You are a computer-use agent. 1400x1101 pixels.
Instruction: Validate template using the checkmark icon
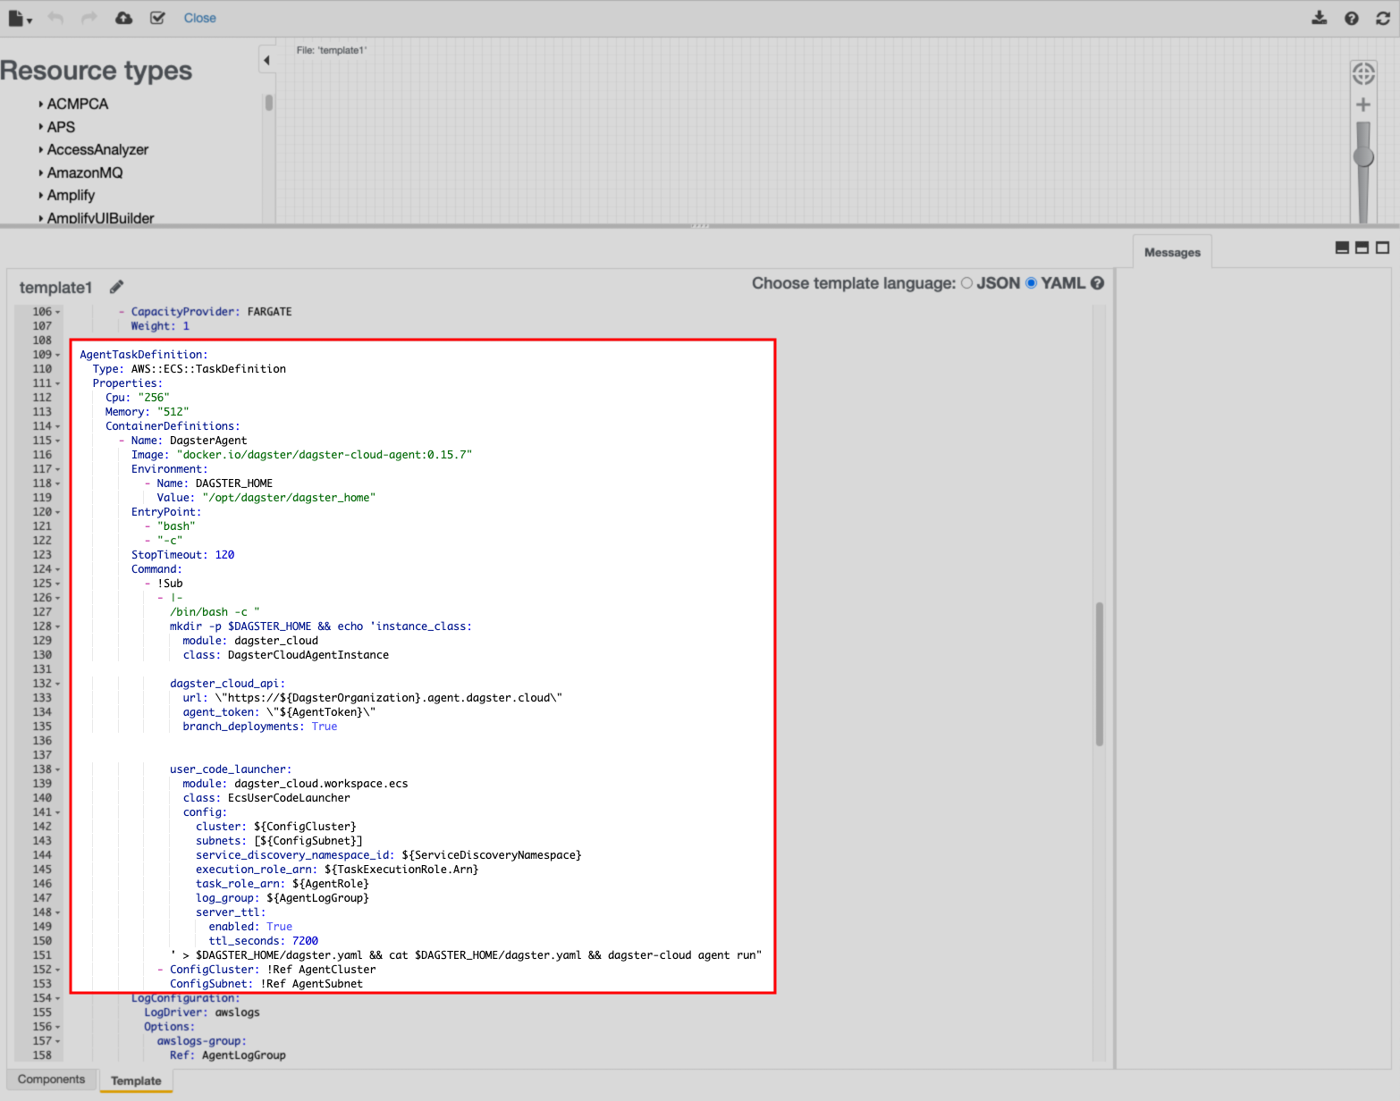(157, 17)
